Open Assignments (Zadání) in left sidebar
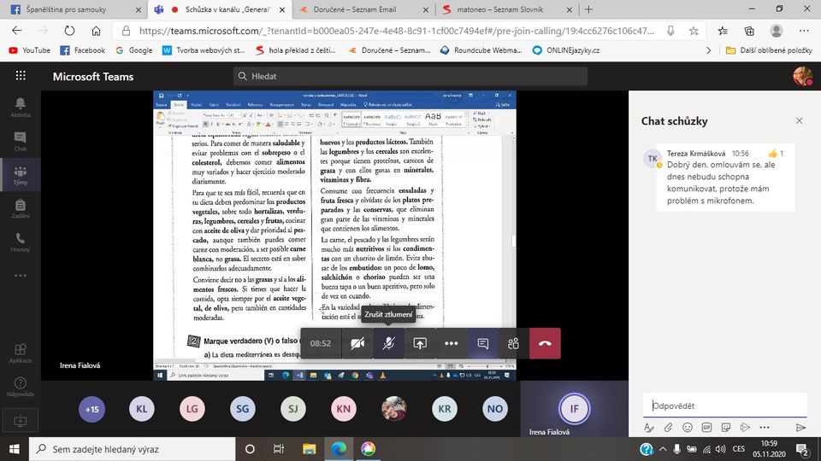The image size is (821, 461). coord(20,209)
